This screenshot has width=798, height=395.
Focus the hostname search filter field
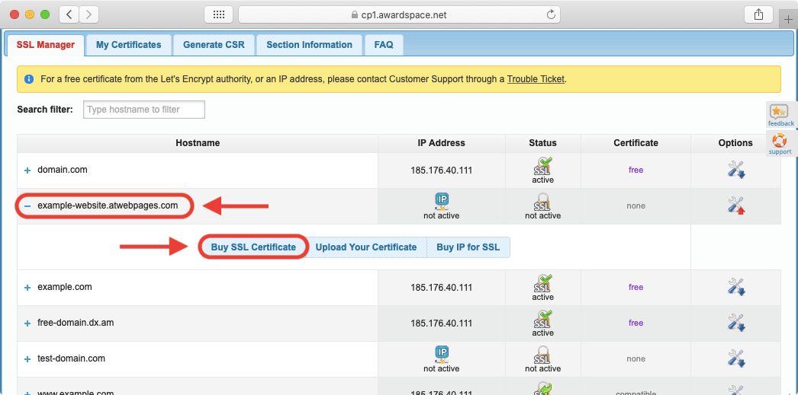tap(144, 110)
